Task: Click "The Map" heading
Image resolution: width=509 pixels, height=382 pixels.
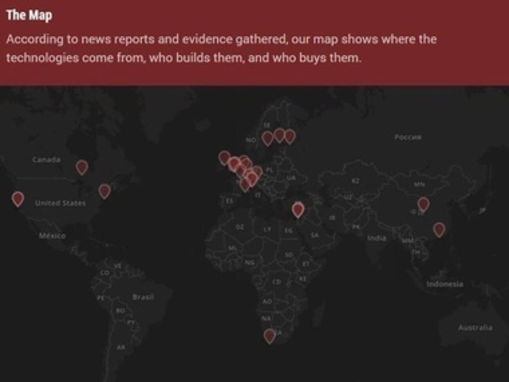Action: point(29,15)
